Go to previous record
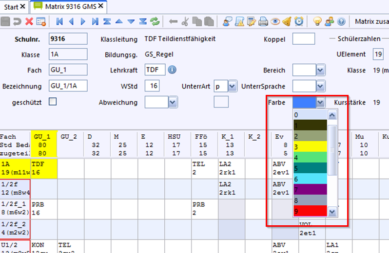The image size is (389, 253). (x=71, y=21)
